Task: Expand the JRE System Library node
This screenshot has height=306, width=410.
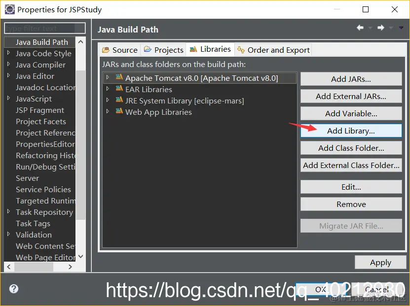Action: [108, 100]
